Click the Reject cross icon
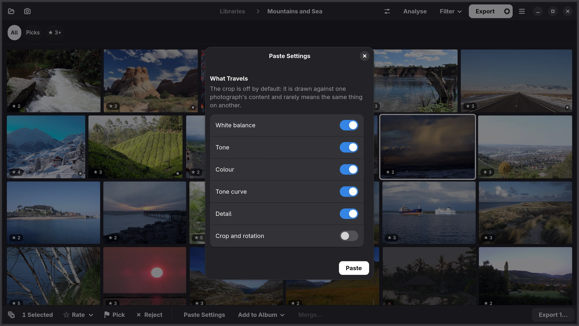Screen dimensions: 579x326 click(x=139, y=315)
